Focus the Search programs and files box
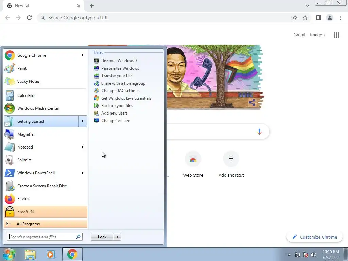Screen dimensions: 348x261 pos(45,237)
